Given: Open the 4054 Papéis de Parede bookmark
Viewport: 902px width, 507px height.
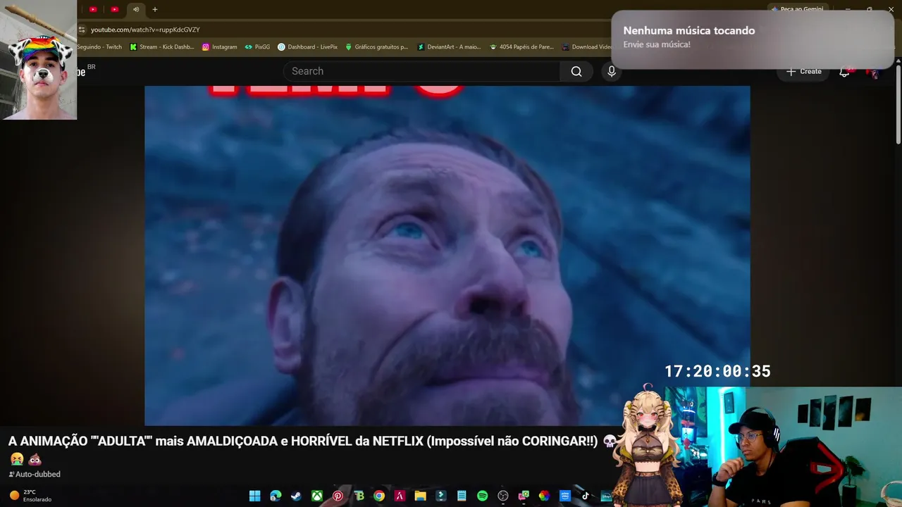Looking at the screenshot, I should pyautogui.click(x=522, y=47).
